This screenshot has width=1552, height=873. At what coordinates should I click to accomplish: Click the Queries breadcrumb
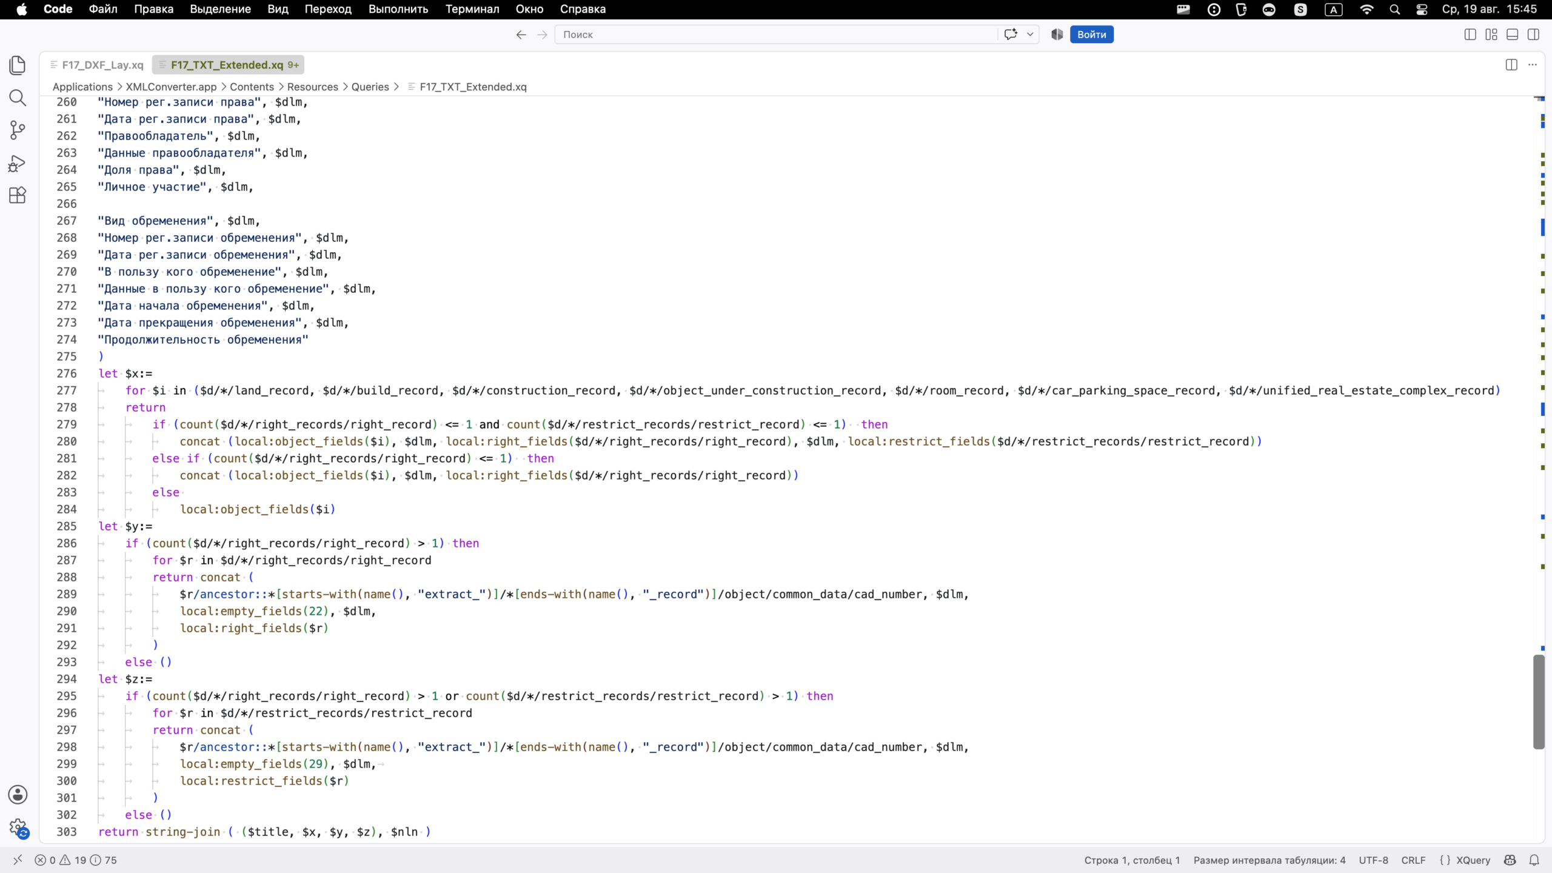click(370, 87)
